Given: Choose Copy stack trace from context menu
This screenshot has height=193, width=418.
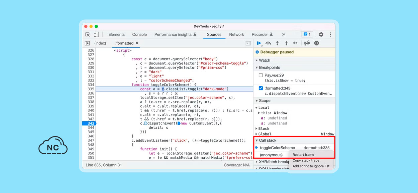Looking at the screenshot, I should click(x=306, y=160).
